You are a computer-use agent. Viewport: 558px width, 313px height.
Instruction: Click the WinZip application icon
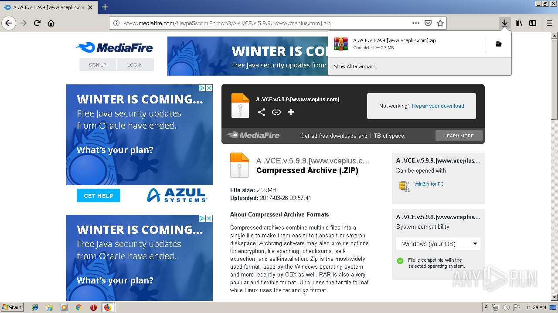click(405, 186)
